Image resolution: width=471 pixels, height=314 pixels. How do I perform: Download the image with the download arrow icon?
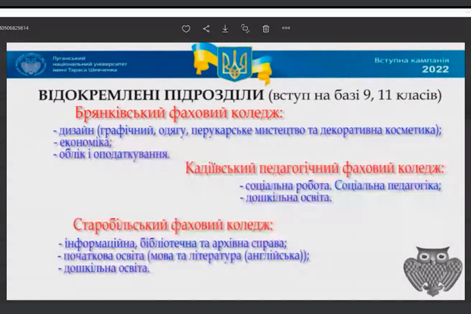[x=225, y=29]
